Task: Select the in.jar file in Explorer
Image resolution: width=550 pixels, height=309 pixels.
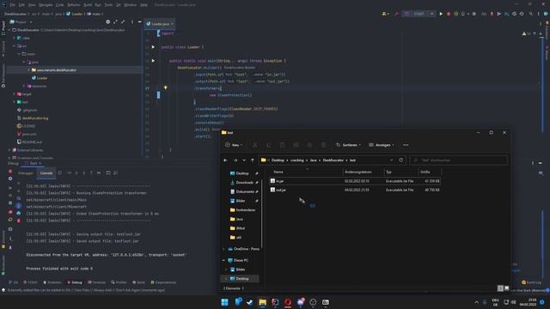Action: tap(355, 181)
